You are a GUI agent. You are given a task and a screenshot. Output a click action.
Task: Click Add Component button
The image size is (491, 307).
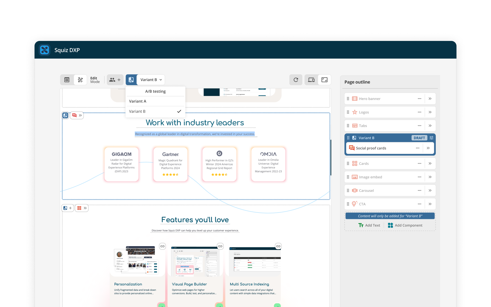[405, 225]
